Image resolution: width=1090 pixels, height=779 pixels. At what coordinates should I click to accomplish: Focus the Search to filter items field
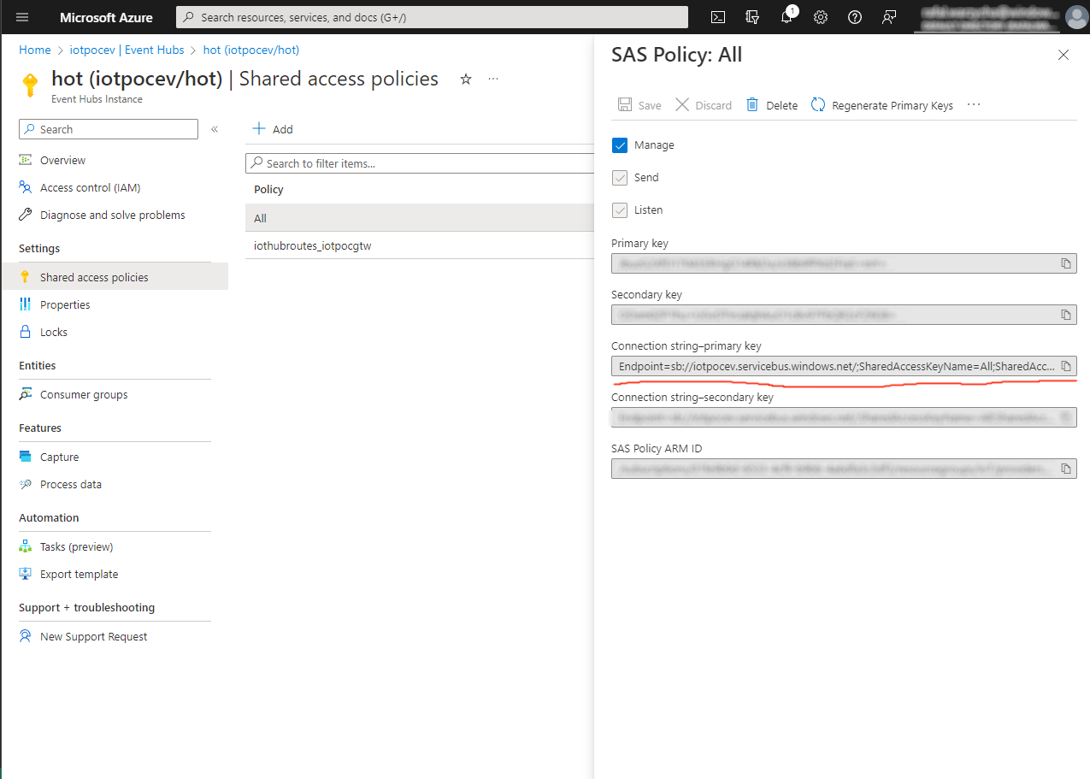(420, 163)
